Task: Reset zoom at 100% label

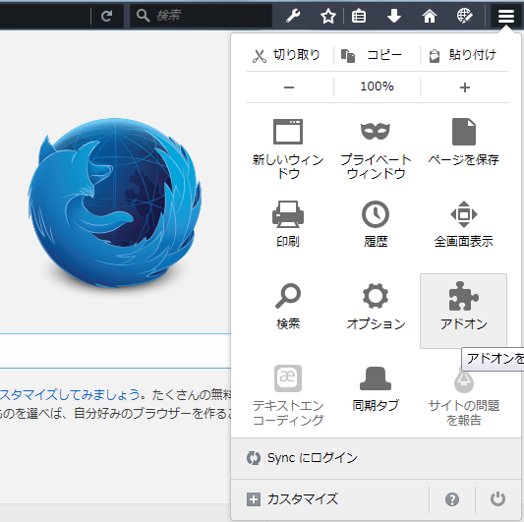Action: [377, 87]
